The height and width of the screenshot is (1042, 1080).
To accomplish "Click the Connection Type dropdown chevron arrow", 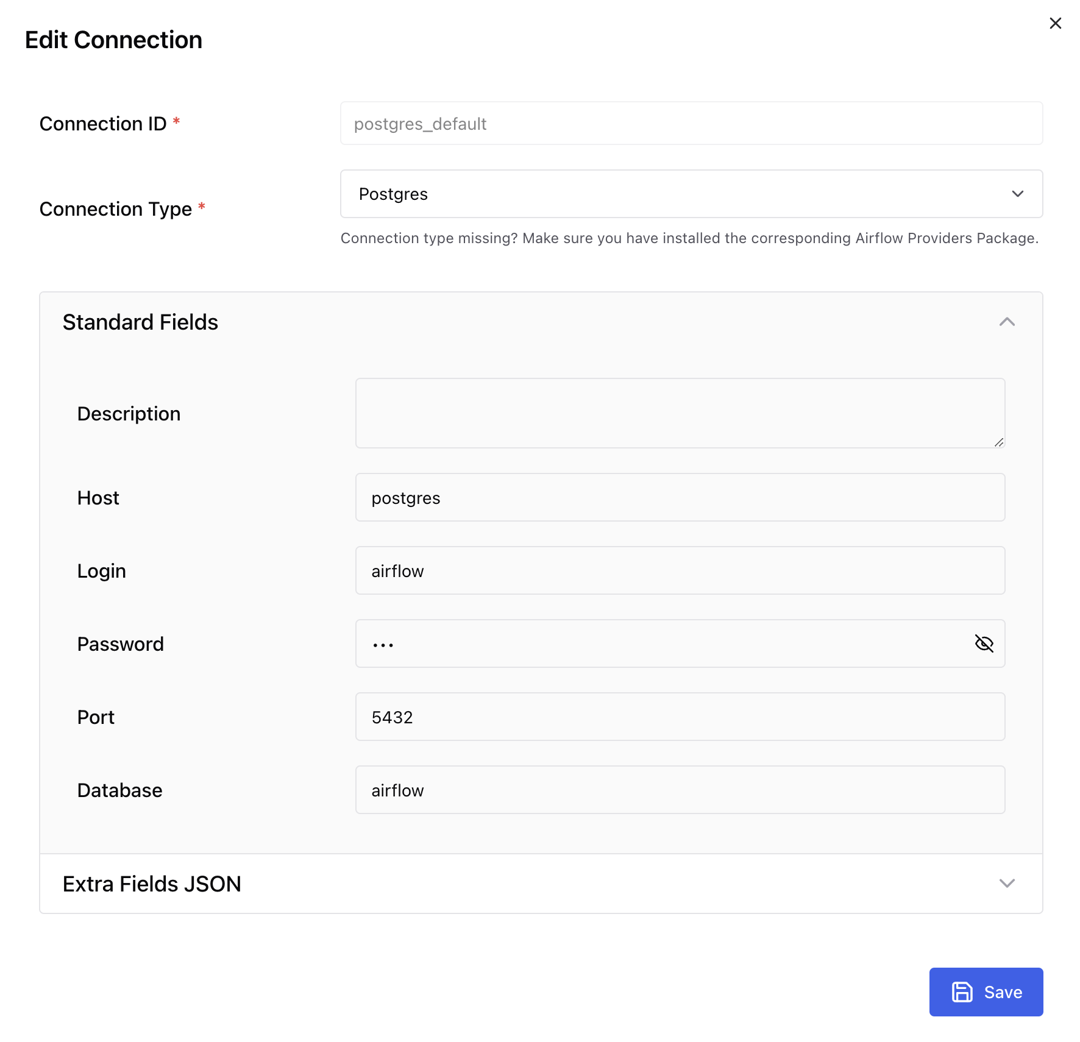I will (x=1017, y=194).
